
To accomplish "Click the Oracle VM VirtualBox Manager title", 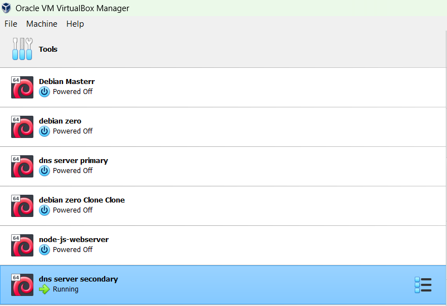I will (72, 8).
